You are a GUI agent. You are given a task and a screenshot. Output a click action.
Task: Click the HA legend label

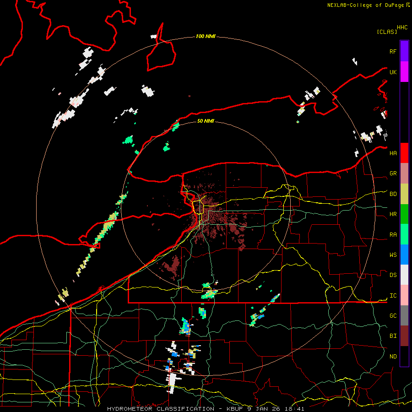coord(393,153)
